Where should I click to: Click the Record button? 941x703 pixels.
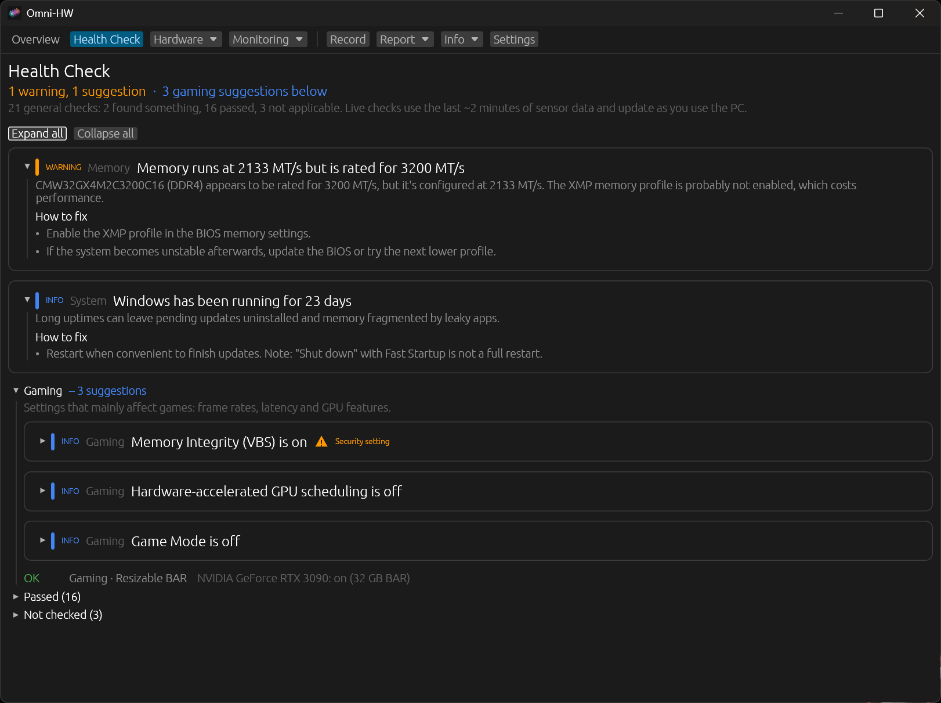click(348, 39)
